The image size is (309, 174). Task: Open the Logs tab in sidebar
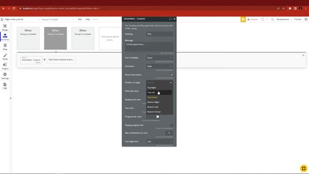coord(5,86)
